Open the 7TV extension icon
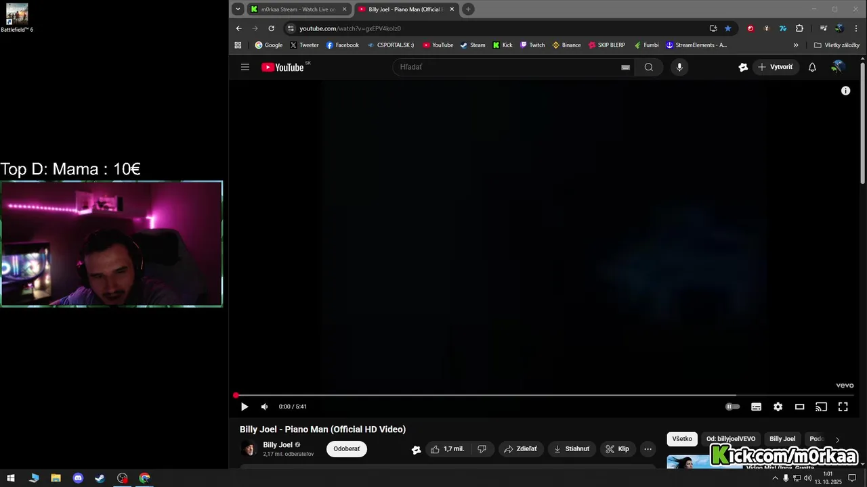The height and width of the screenshot is (487, 867). [783, 28]
